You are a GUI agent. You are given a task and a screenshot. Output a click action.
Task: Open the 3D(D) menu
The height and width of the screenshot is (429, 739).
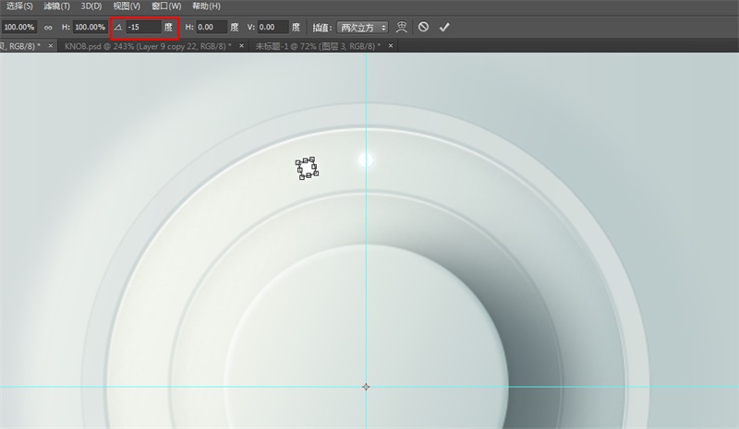click(x=91, y=6)
